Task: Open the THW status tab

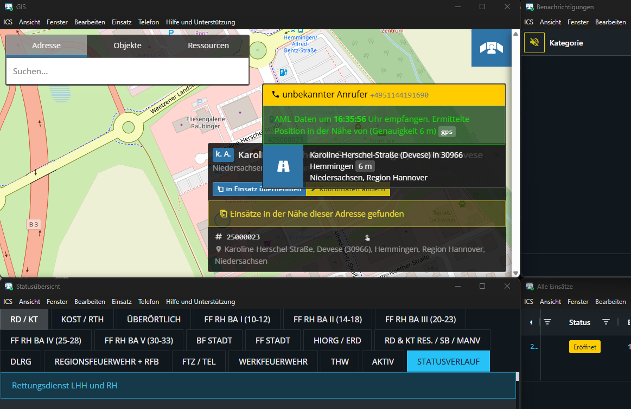Action: point(340,361)
